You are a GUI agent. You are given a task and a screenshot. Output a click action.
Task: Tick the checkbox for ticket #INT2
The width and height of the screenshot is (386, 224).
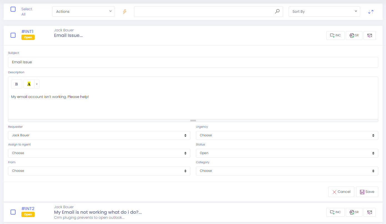(13, 212)
